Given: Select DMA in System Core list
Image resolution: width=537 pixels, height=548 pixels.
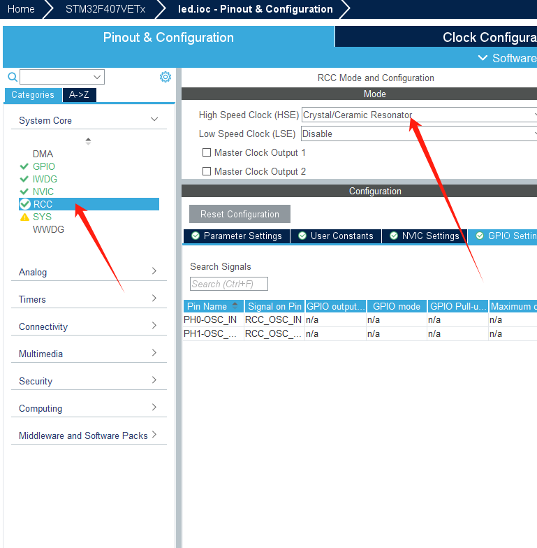Looking at the screenshot, I should 43,154.
